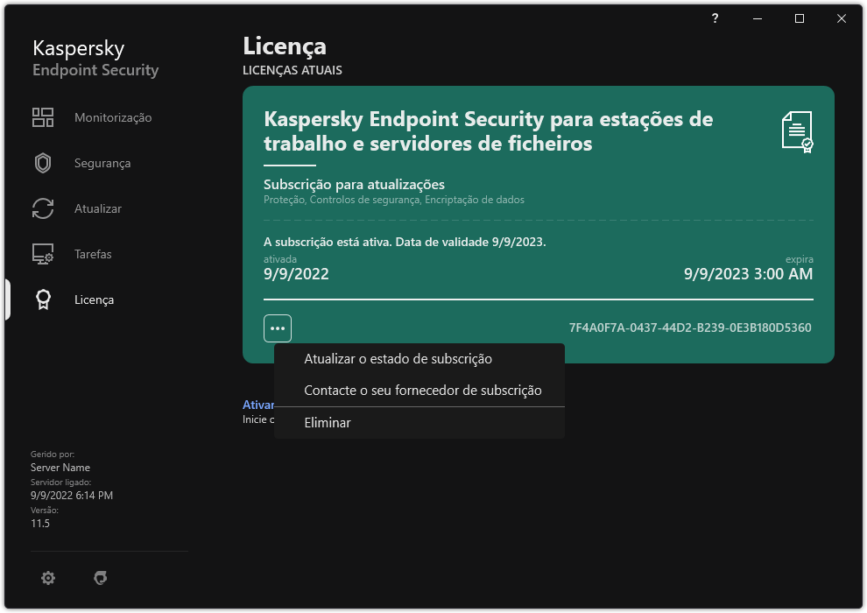Select the Atualizar refresh icon

pyautogui.click(x=43, y=208)
